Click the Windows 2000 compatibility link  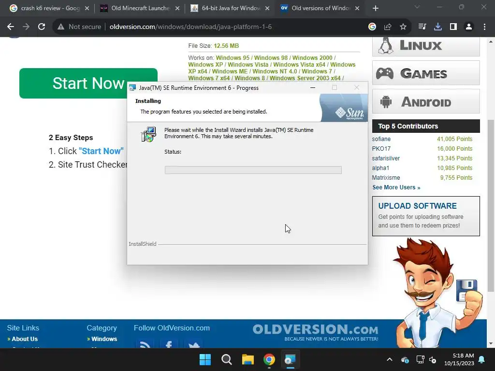click(312, 58)
